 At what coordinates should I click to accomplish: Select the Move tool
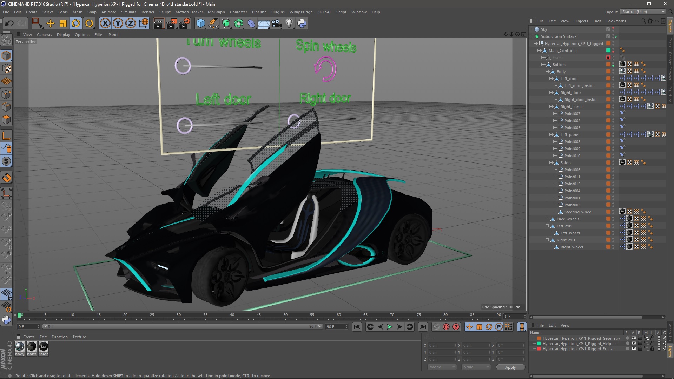pos(50,24)
